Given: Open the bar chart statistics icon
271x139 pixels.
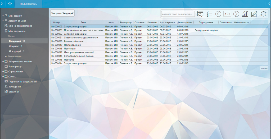Looking at the screenshot, I should pos(245,14).
